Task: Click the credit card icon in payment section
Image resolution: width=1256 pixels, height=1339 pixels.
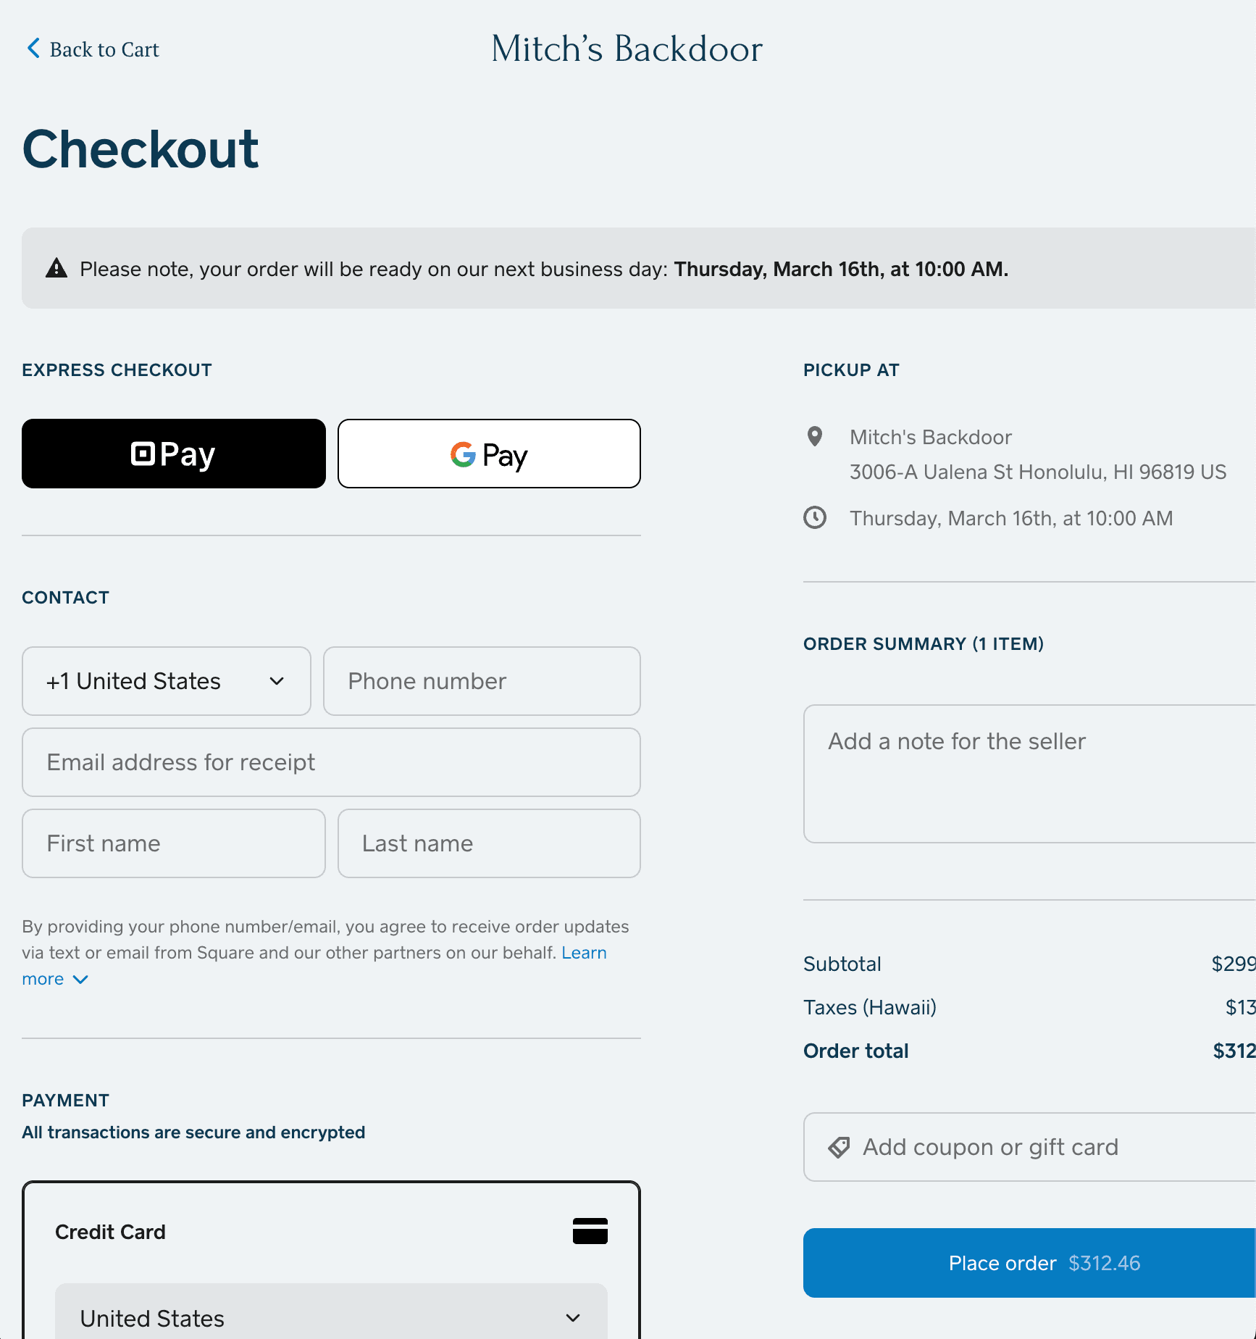Action: [590, 1231]
